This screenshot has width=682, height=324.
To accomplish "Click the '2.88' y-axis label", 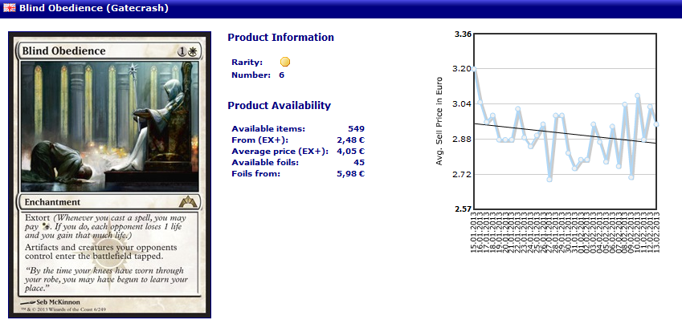I will 463,139.
